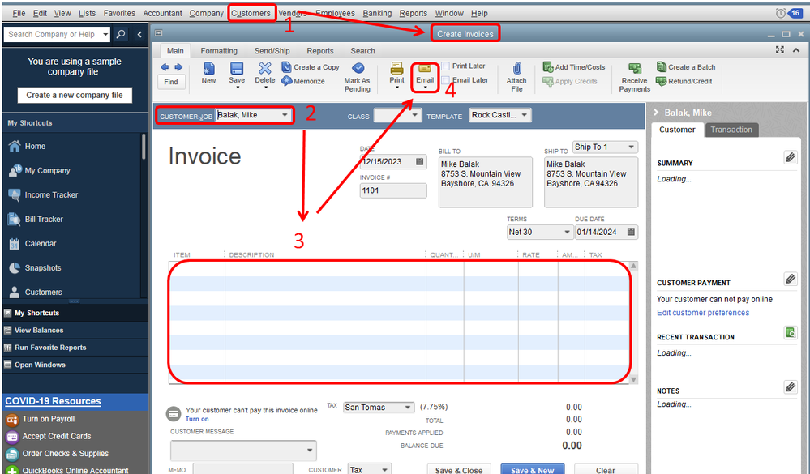Click the New invoice icon
810x474 pixels.
(208, 69)
